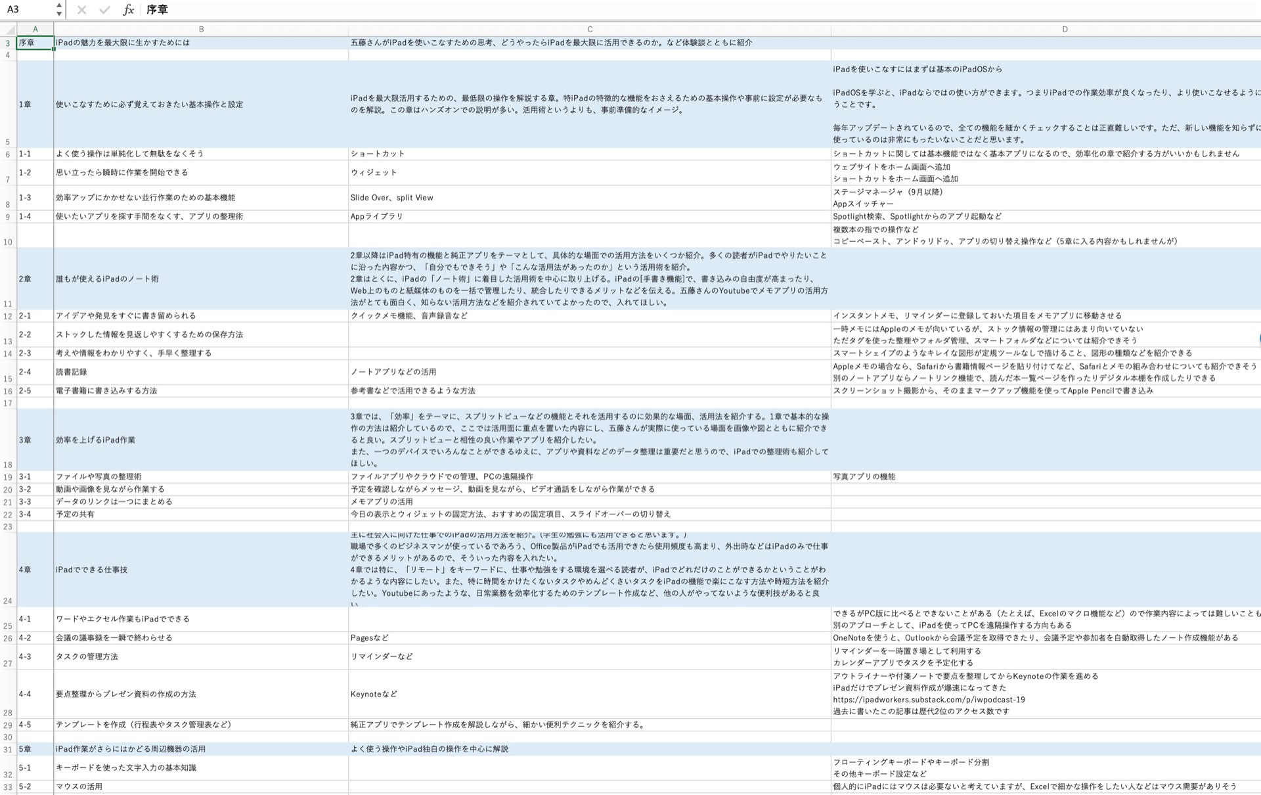The height and width of the screenshot is (795, 1261).
Task: Select the Pagesなど cell
Action: 590,638
